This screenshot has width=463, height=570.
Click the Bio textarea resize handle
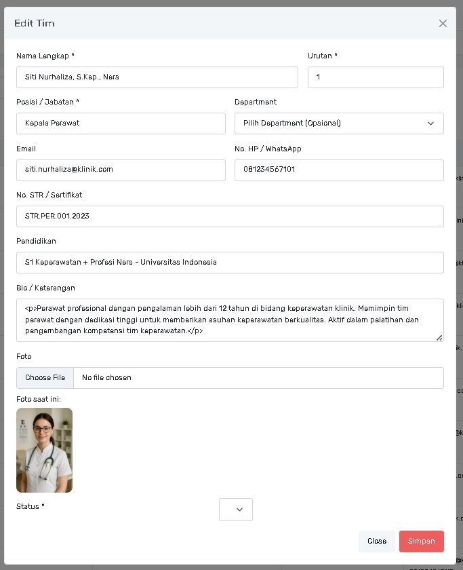pyautogui.click(x=439, y=337)
